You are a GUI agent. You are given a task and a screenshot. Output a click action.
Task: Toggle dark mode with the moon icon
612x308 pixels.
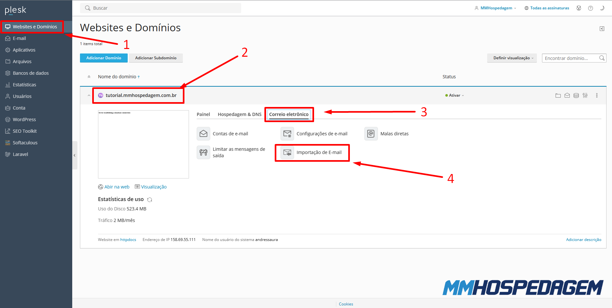click(x=602, y=8)
